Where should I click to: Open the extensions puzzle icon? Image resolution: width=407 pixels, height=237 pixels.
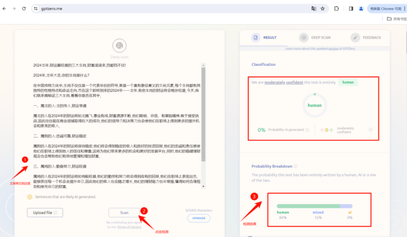click(x=336, y=9)
